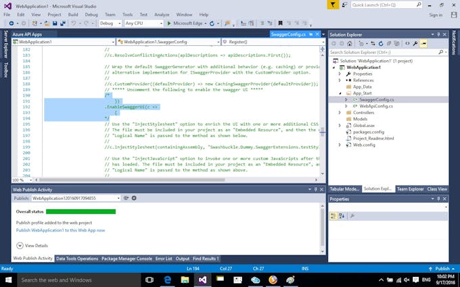460x287 pixels.
Task: Click Sync with Active Document icon
Action: click(373, 43)
